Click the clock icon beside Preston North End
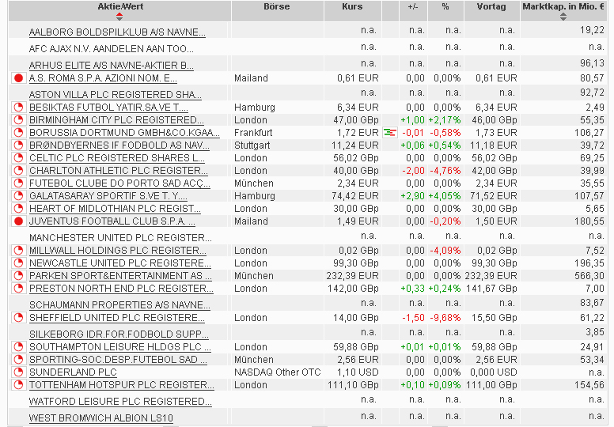The height and width of the screenshot is (427, 614). [18, 288]
